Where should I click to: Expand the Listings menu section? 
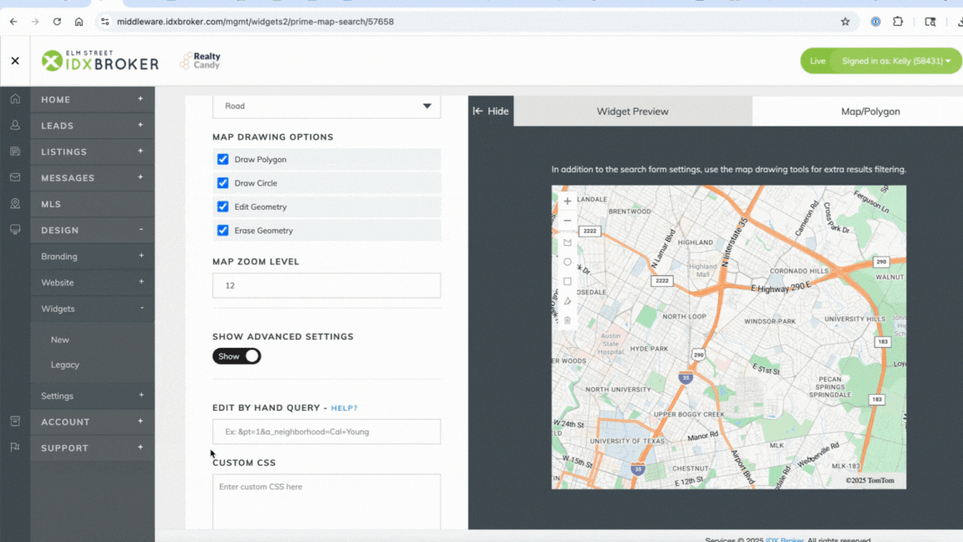point(140,151)
